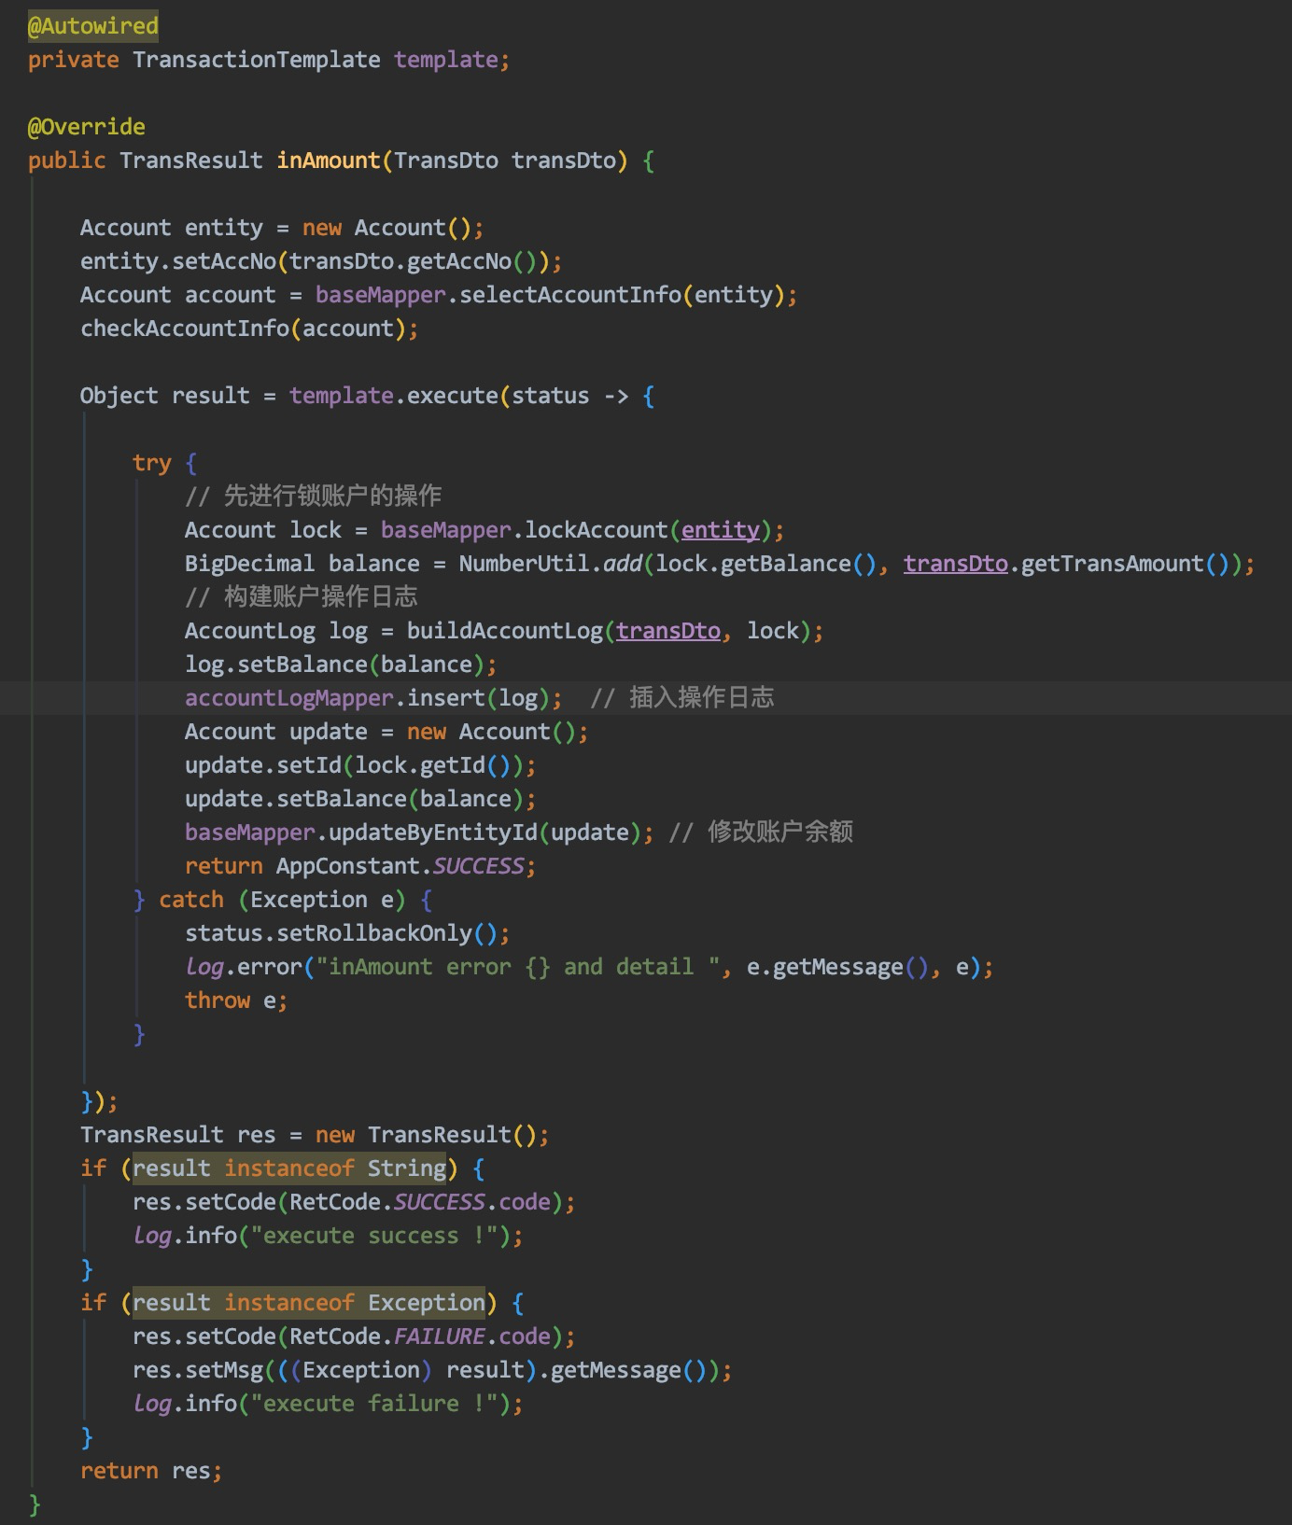Click selectAccountInfo in the baseMapper call
Image resolution: width=1292 pixels, height=1525 pixels.
click(570, 295)
